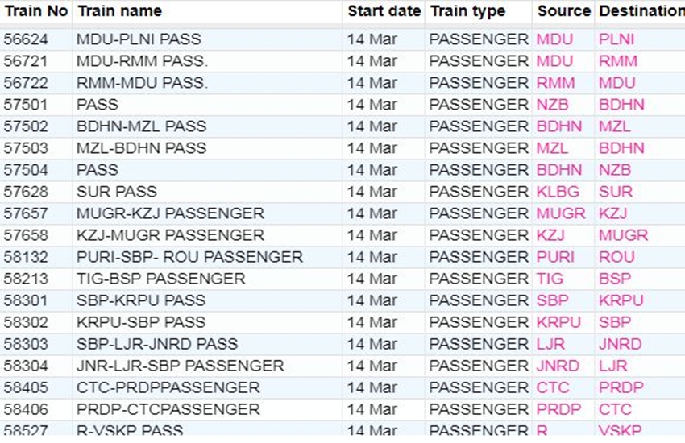Click the Destination column header
Viewport: 685px width, 443px height.
(641, 11)
